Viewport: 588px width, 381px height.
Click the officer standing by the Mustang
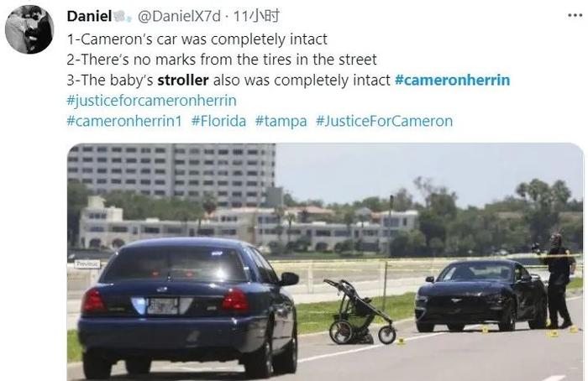tap(558, 280)
